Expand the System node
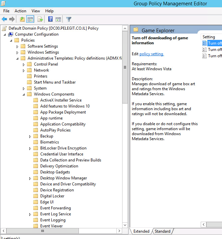 24,89
